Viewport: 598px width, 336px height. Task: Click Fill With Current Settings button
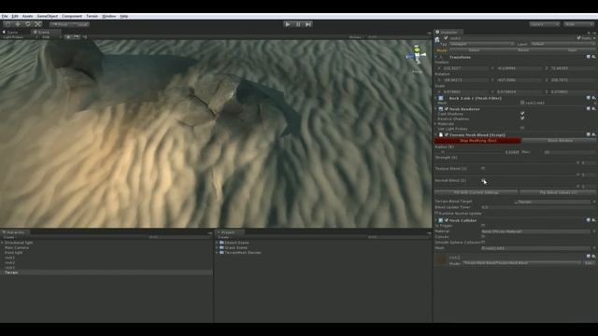coord(476,193)
